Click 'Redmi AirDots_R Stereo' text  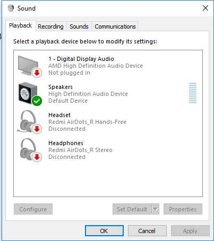pyautogui.click(x=81, y=150)
